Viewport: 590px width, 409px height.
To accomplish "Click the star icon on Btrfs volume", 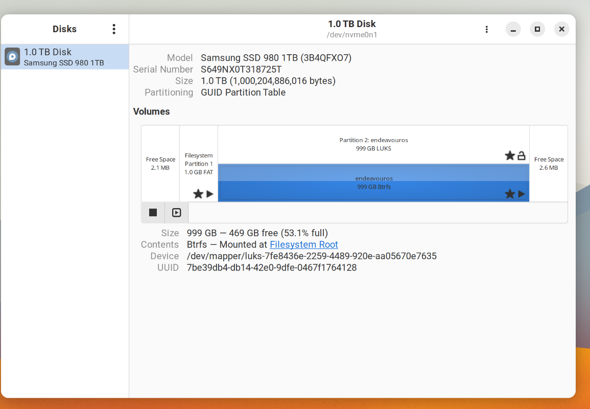I will click(510, 194).
